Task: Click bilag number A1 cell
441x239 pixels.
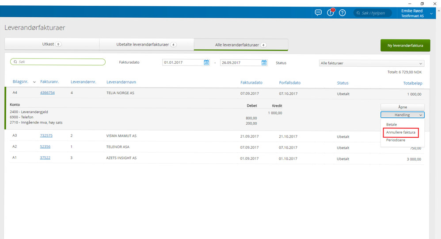Action: (x=14, y=158)
